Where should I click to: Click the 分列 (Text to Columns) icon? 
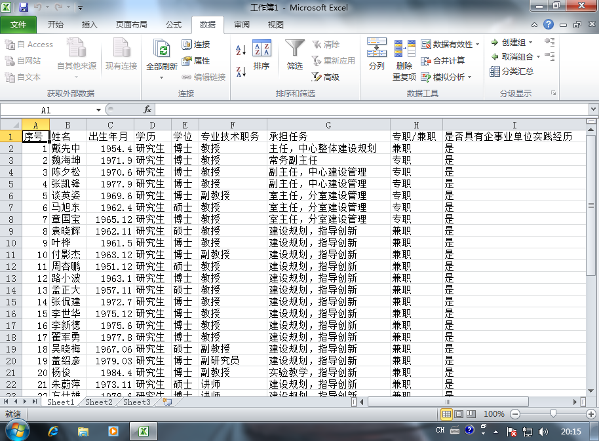[x=377, y=54]
